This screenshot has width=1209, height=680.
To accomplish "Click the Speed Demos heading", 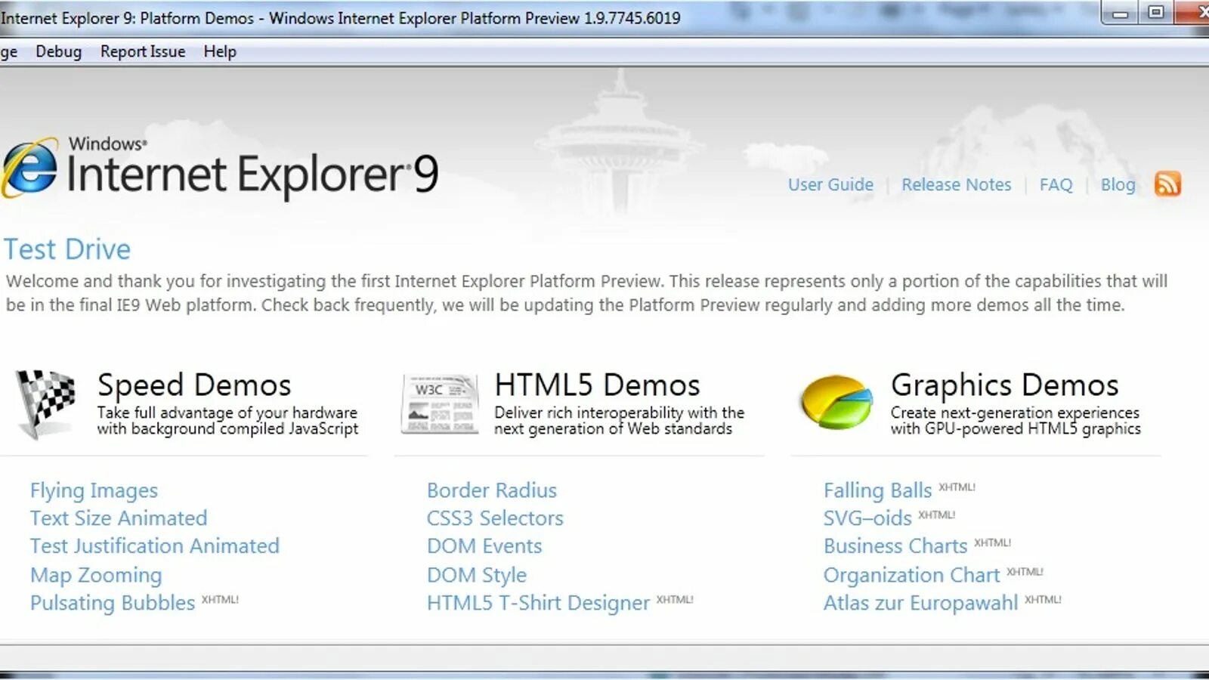I will (194, 385).
